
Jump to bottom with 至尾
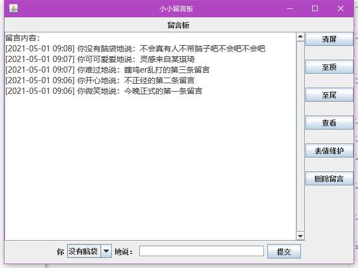point(329,95)
